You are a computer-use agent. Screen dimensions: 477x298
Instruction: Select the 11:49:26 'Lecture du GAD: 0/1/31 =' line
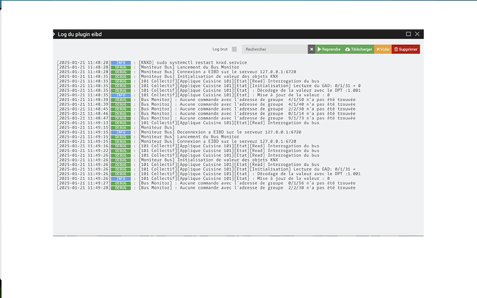click(x=206, y=169)
